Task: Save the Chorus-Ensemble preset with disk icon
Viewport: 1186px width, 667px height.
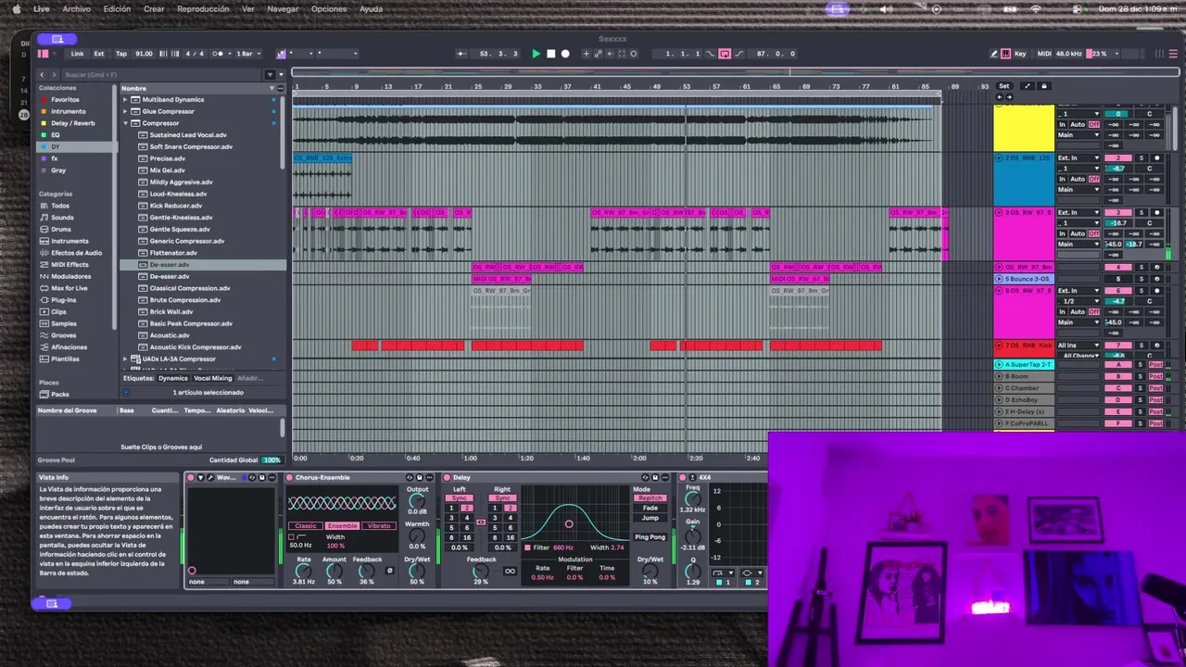Action: [420, 477]
